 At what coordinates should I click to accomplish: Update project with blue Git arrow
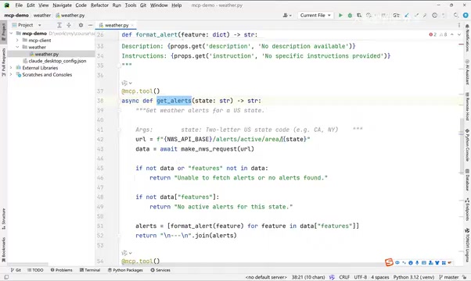point(406,16)
